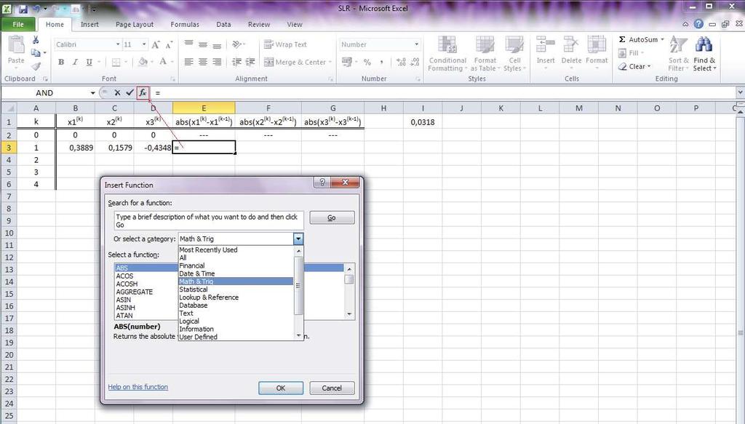Screen dimensions: 745x424
Task: Click Go in Insert Function dialog
Action: [332, 217]
